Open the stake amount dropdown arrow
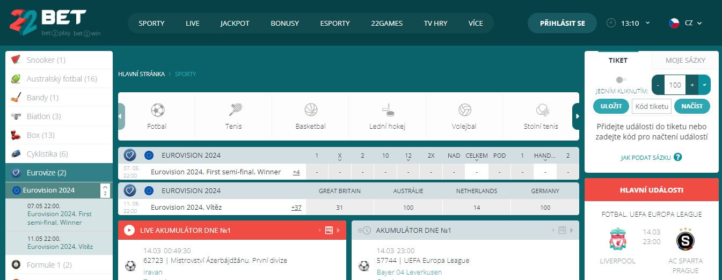Image resolution: width=722 pixels, height=280 pixels. [704, 85]
